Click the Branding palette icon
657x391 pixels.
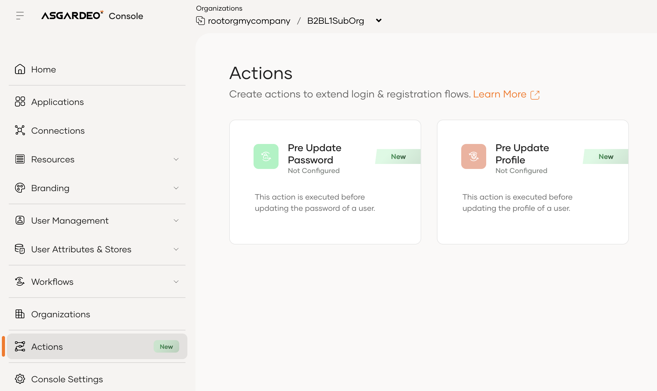click(x=20, y=188)
